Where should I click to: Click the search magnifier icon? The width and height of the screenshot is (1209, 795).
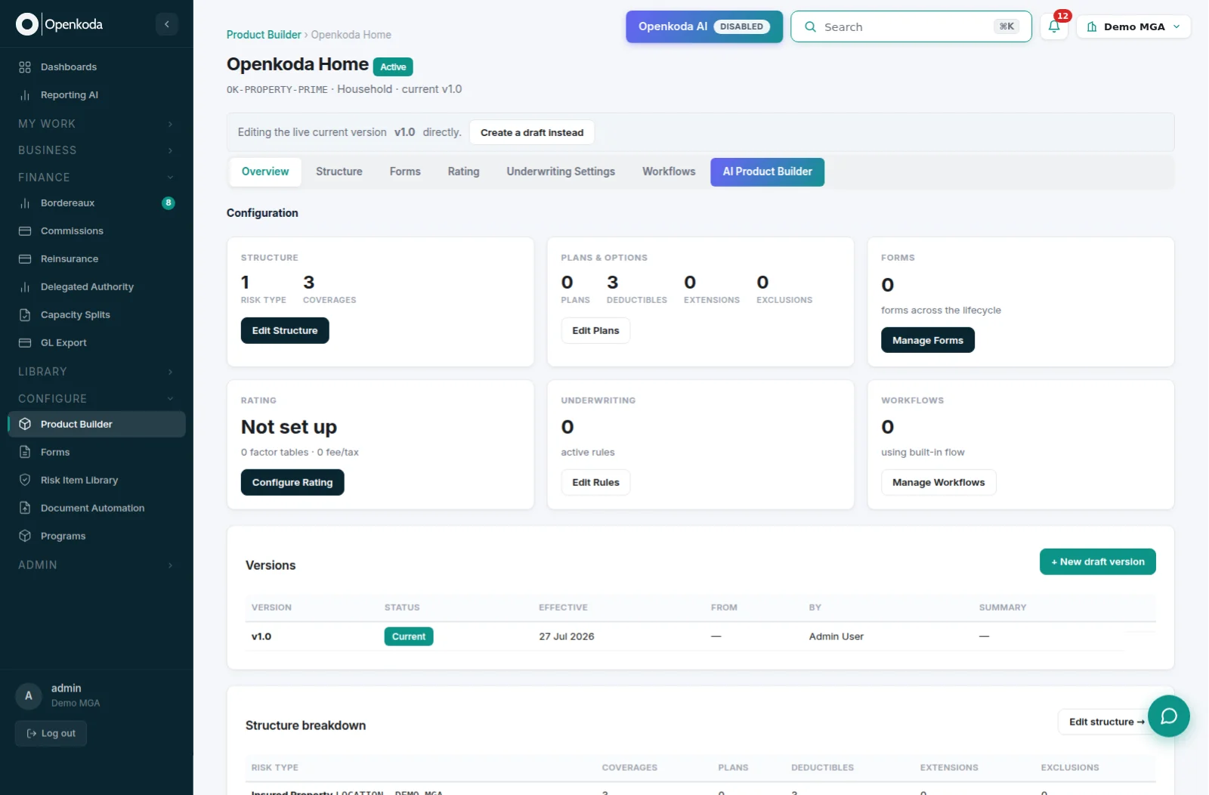(x=810, y=27)
